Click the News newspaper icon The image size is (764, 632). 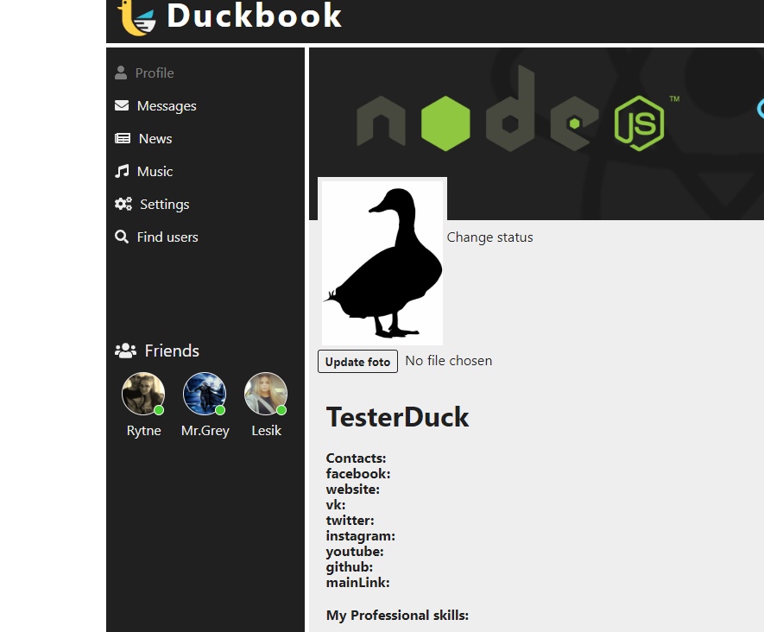123,138
